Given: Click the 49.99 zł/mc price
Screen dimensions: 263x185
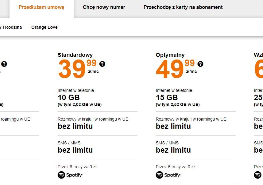Looking at the screenshot, I should (x=176, y=69).
